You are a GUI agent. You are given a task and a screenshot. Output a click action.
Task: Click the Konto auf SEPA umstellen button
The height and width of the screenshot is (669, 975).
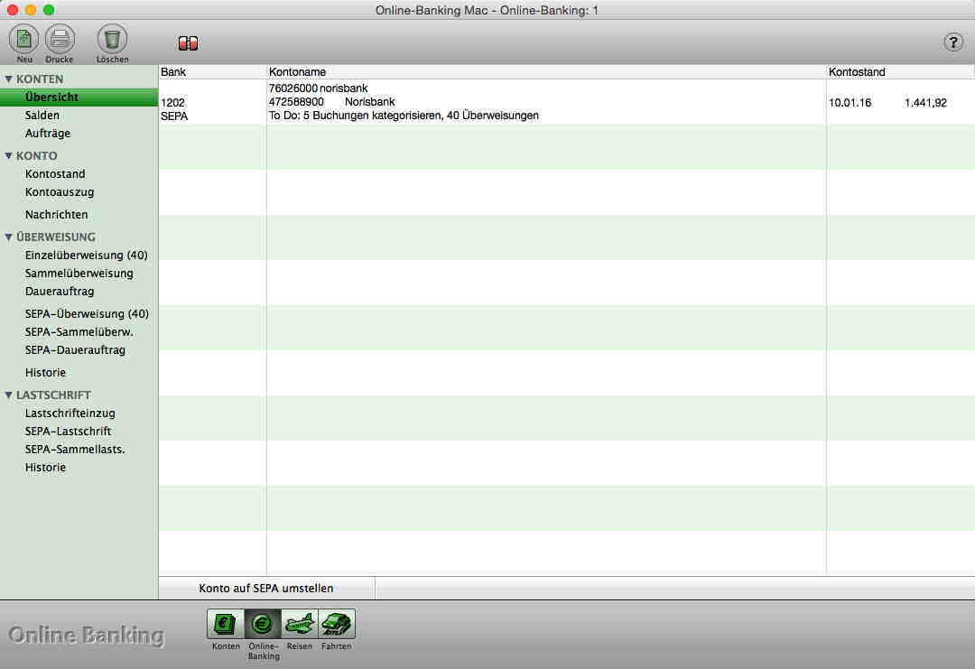click(266, 589)
